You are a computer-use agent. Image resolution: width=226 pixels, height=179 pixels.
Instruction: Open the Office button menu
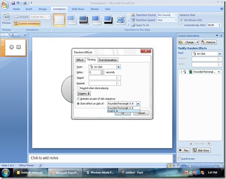click(5, 5)
